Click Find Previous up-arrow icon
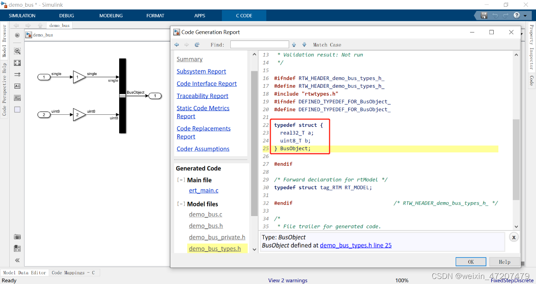Screen dimensions: 536x284 pyautogui.click(x=294, y=45)
